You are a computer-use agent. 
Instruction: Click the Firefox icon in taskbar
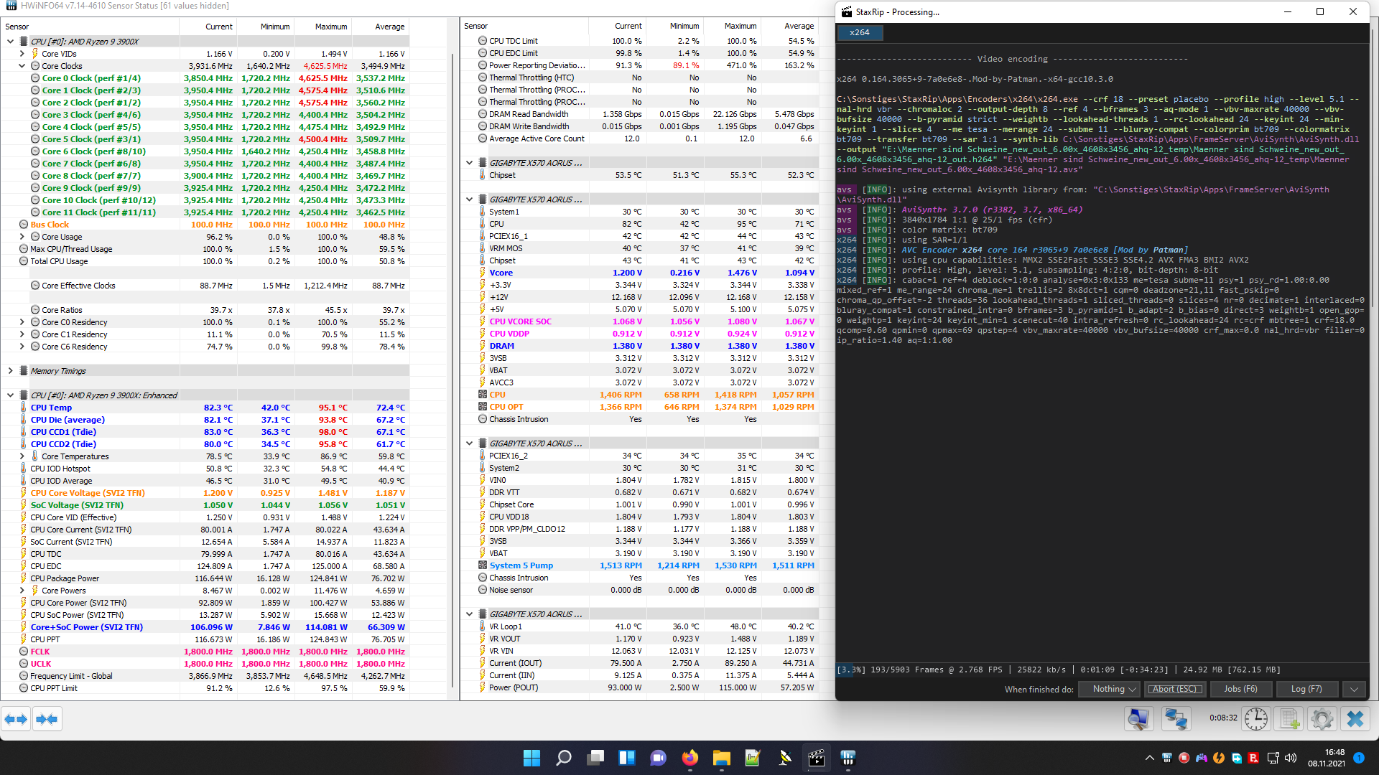(689, 758)
